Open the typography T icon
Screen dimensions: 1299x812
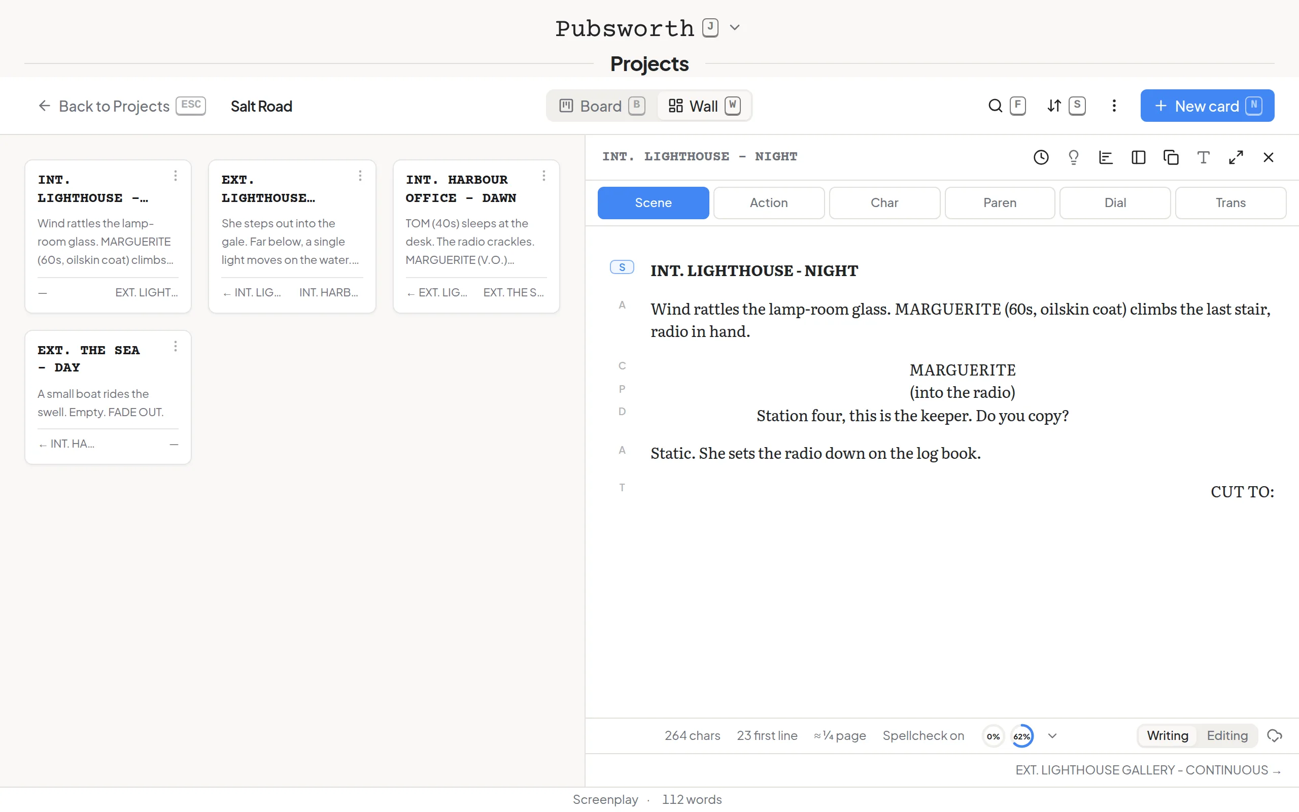pyautogui.click(x=1204, y=157)
